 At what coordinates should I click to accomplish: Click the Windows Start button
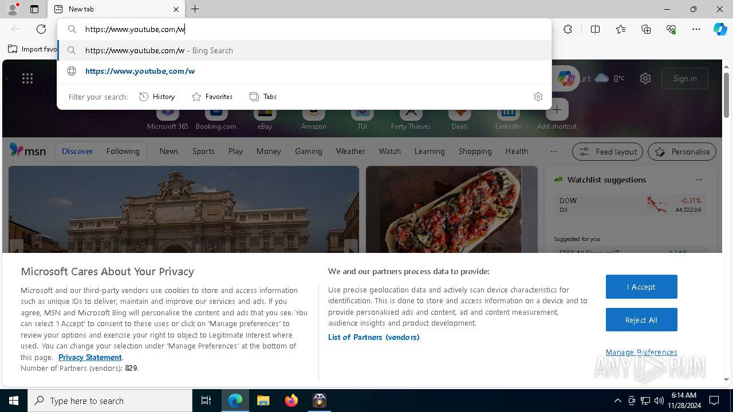(x=14, y=401)
